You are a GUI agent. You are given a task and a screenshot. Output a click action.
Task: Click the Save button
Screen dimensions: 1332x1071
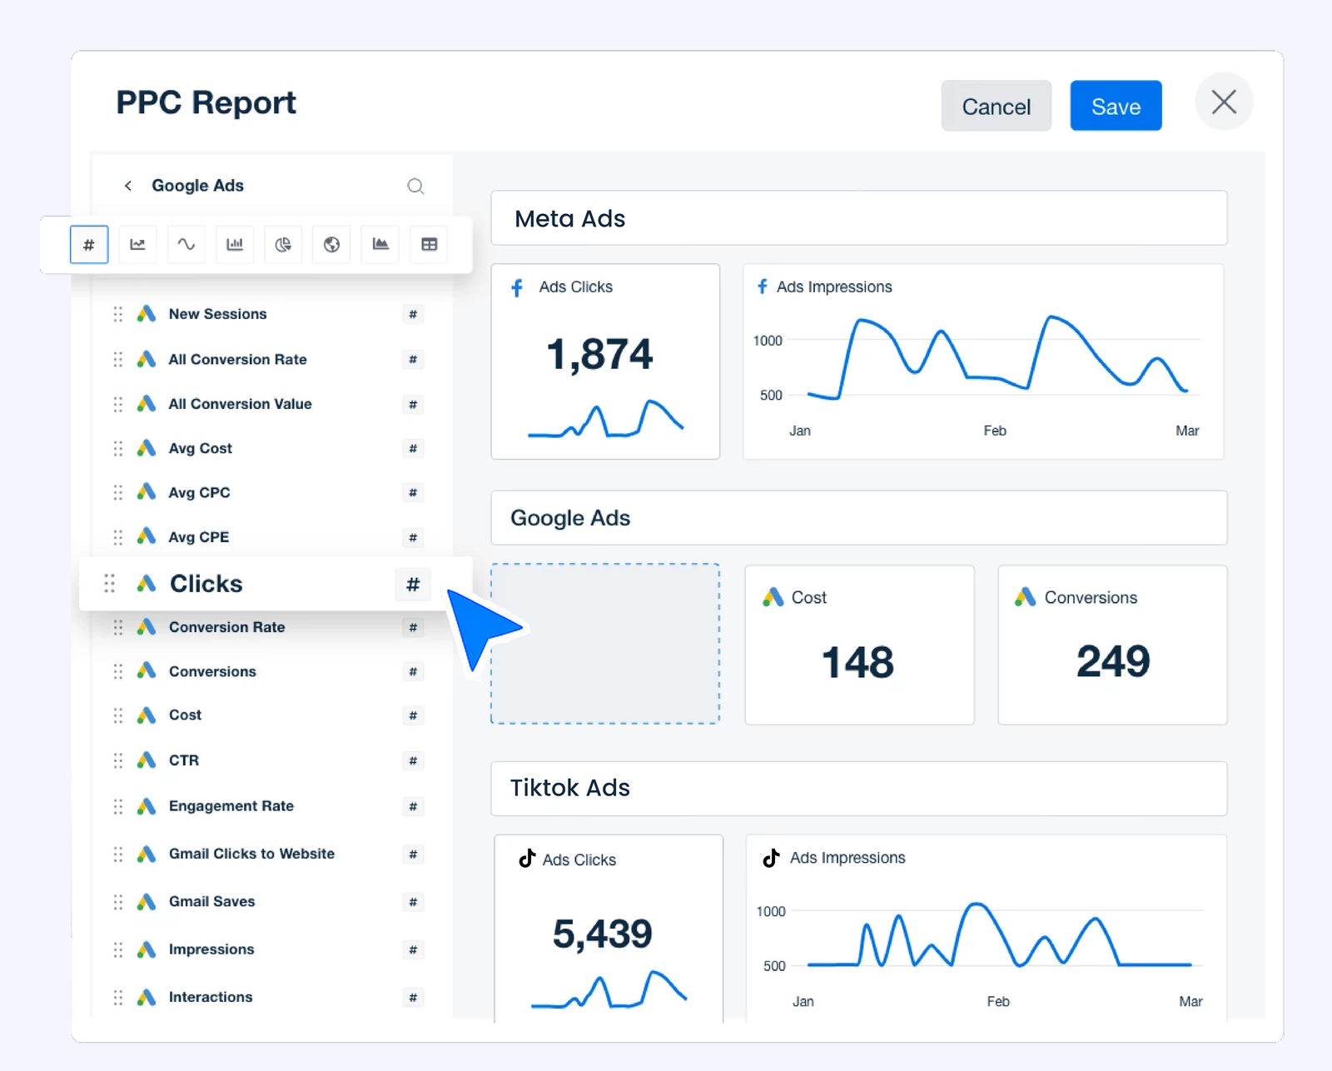coord(1115,107)
